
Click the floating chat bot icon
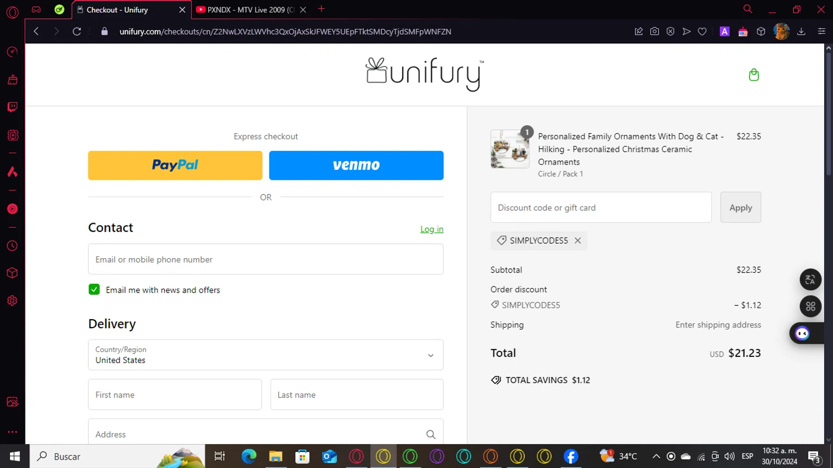pos(802,334)
